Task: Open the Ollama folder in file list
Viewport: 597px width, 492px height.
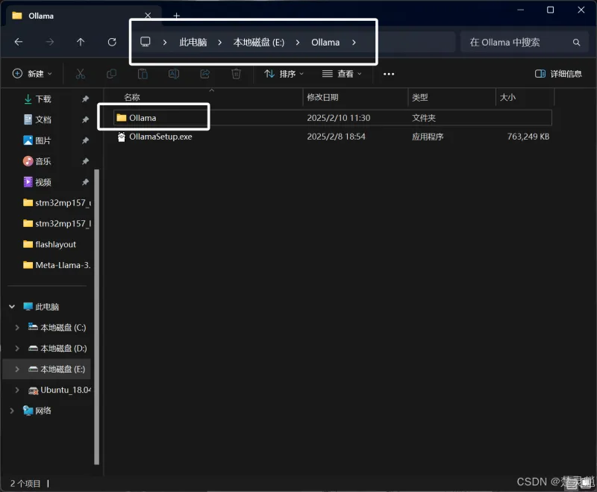Action: 142,117
